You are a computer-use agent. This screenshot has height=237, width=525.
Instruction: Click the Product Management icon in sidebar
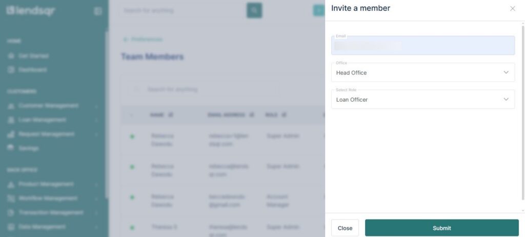pyautogui.click(x=11, y=184)
